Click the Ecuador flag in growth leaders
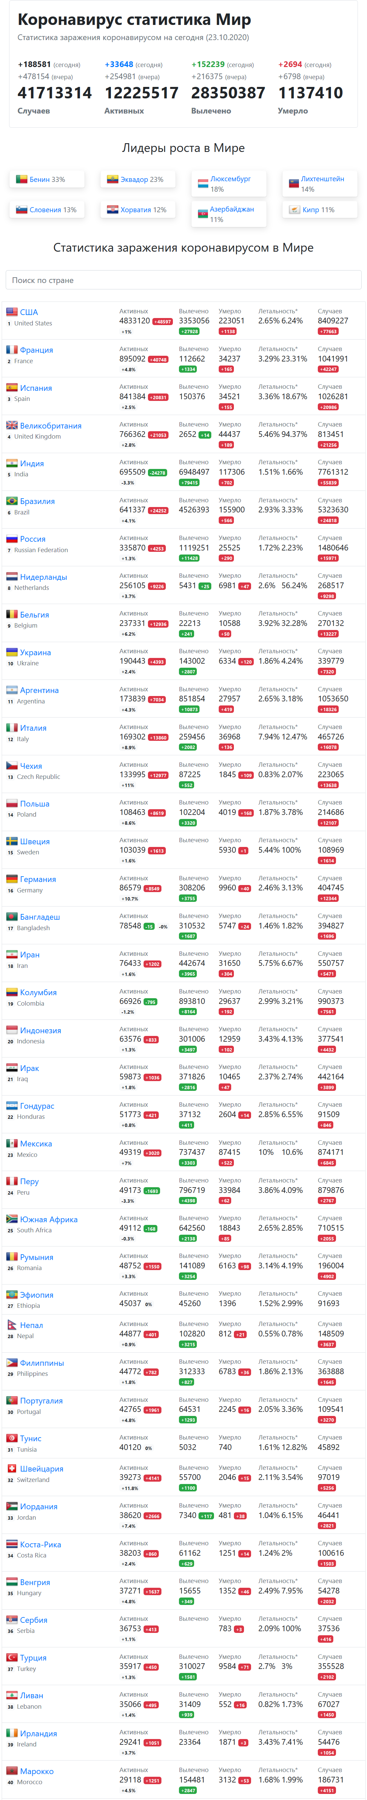The image size is (367, 1800). 113,179
